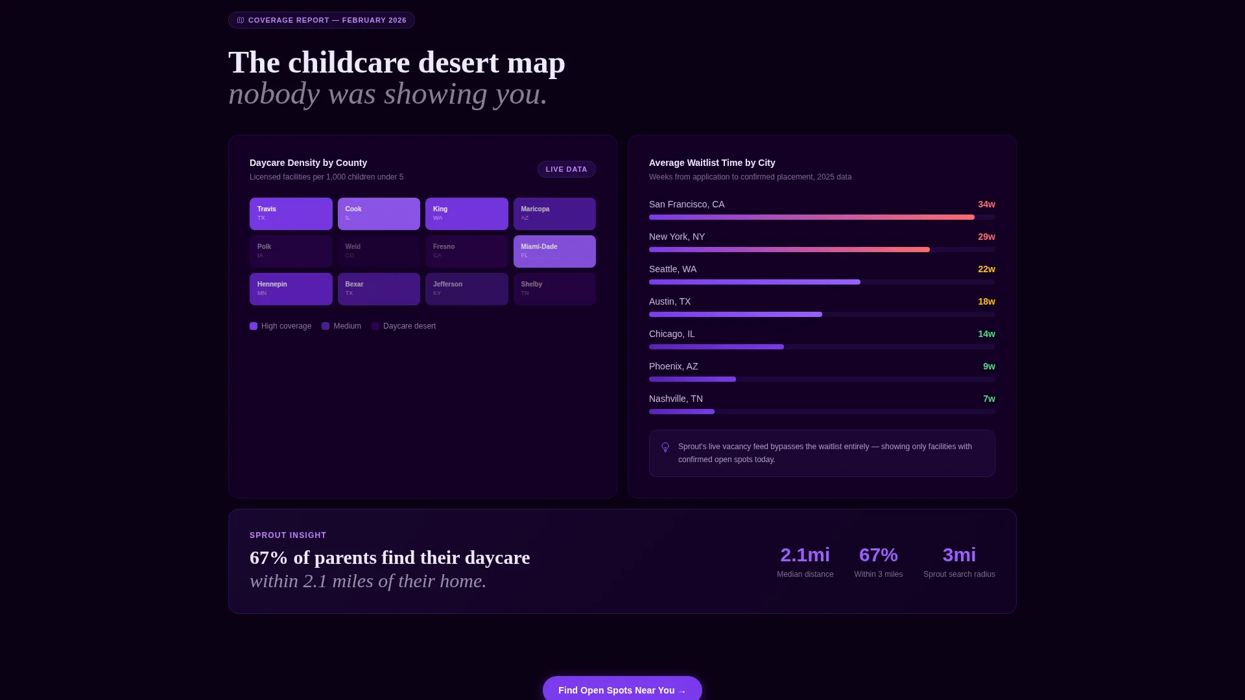Click the 67% Within 3 miles stat
The height and width of the screenshot is (700, 1245).
tap(879, 562)
